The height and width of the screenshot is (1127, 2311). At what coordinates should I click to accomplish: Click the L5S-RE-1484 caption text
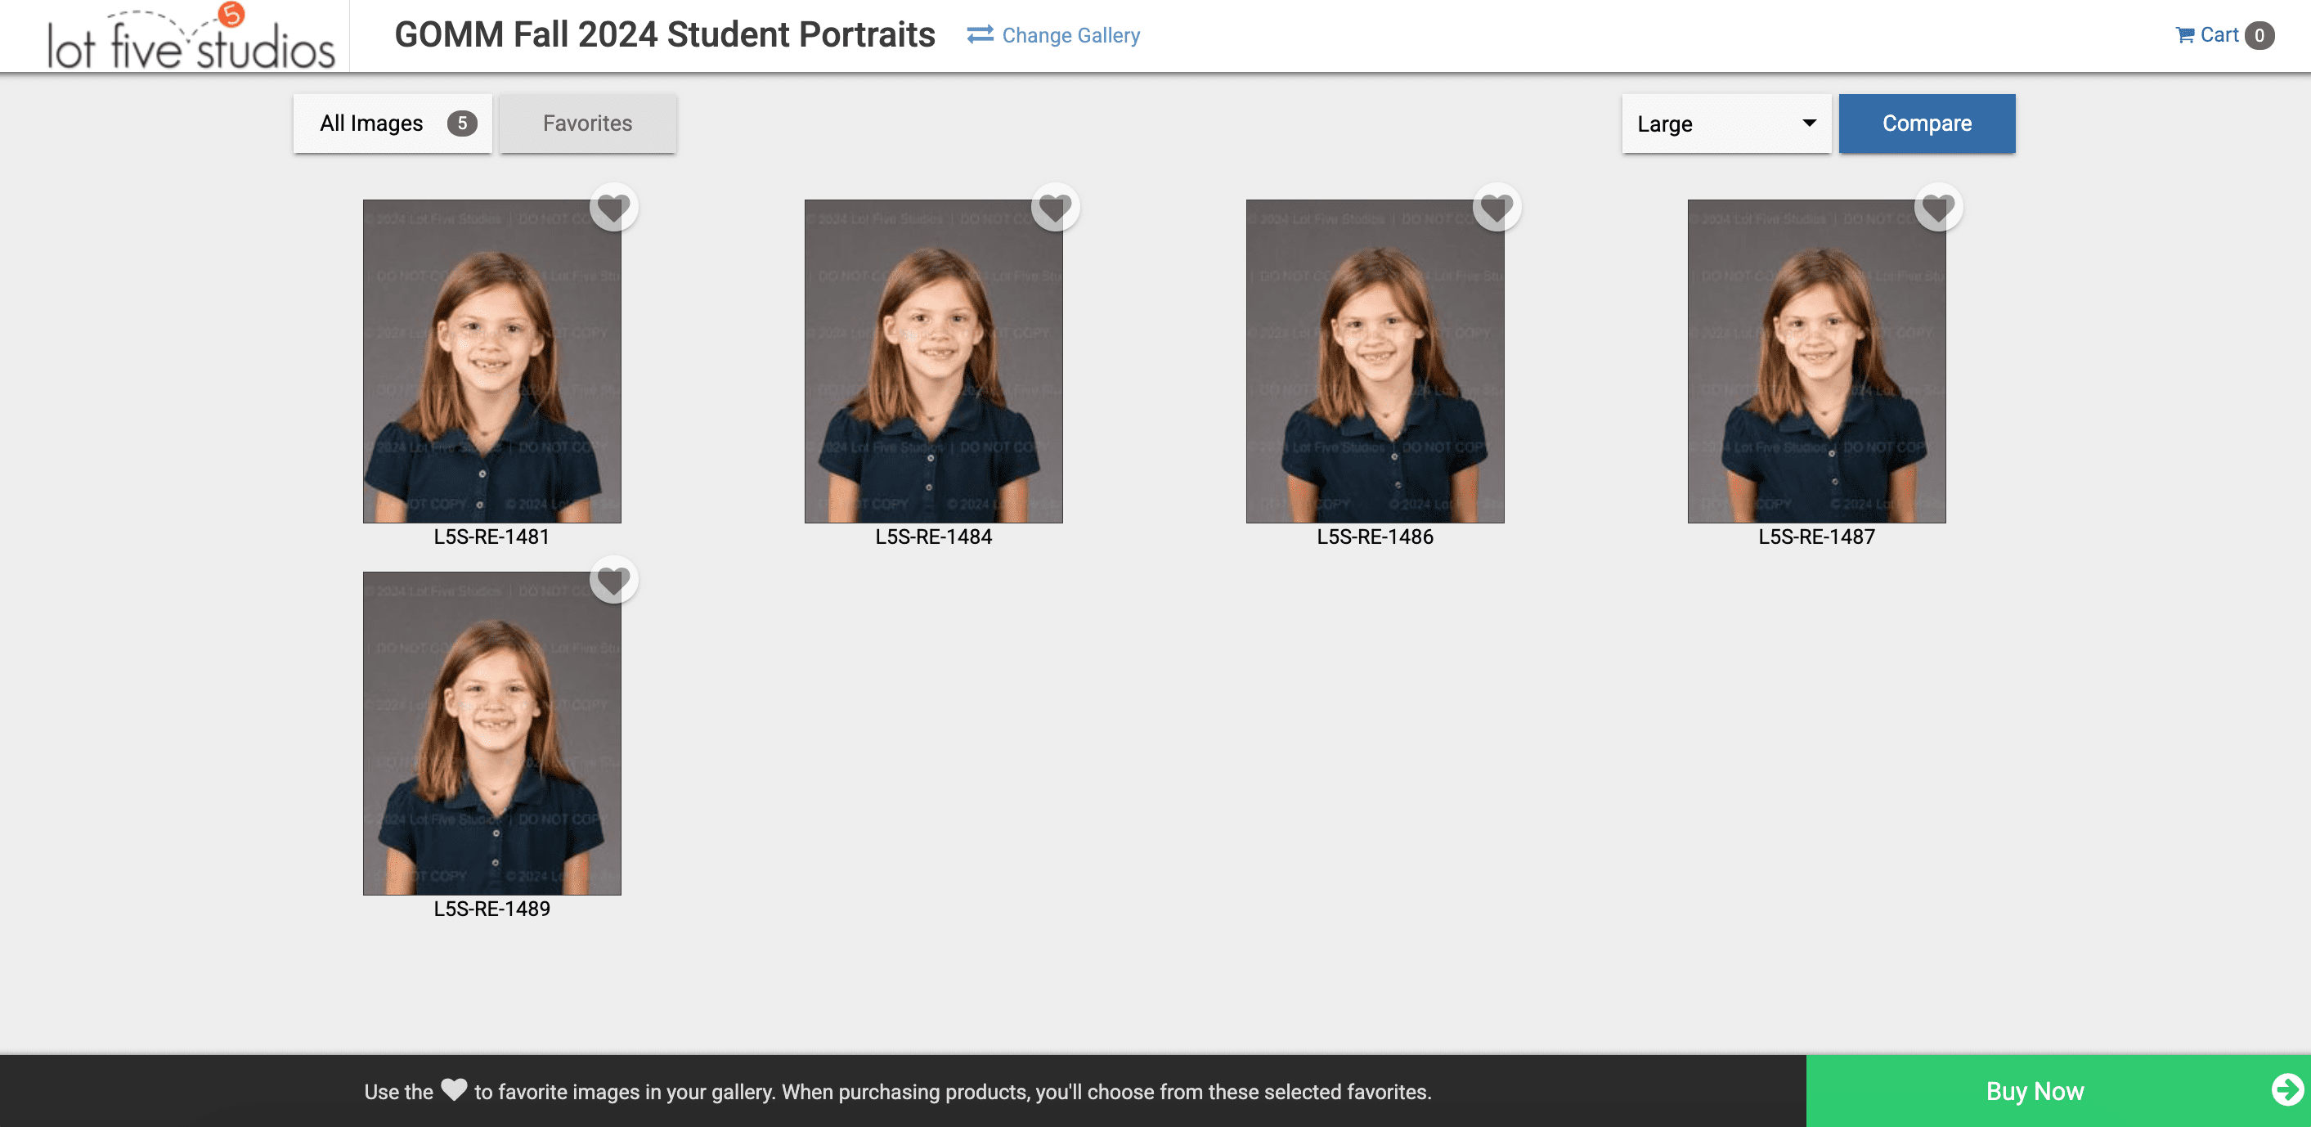933,537
